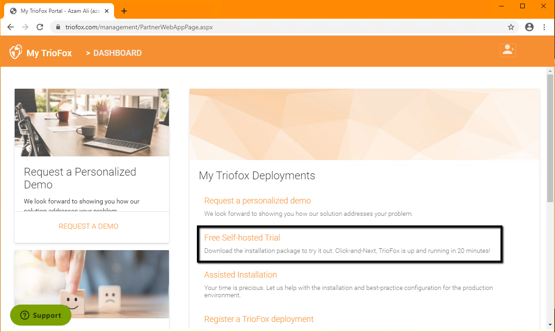Close the Chrome window
The width and height of the screenshot is (555, 332).
544,6
